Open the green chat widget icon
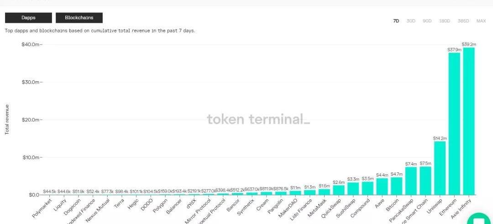This screenshot has width=493, height=224. (x=480, y=219)
